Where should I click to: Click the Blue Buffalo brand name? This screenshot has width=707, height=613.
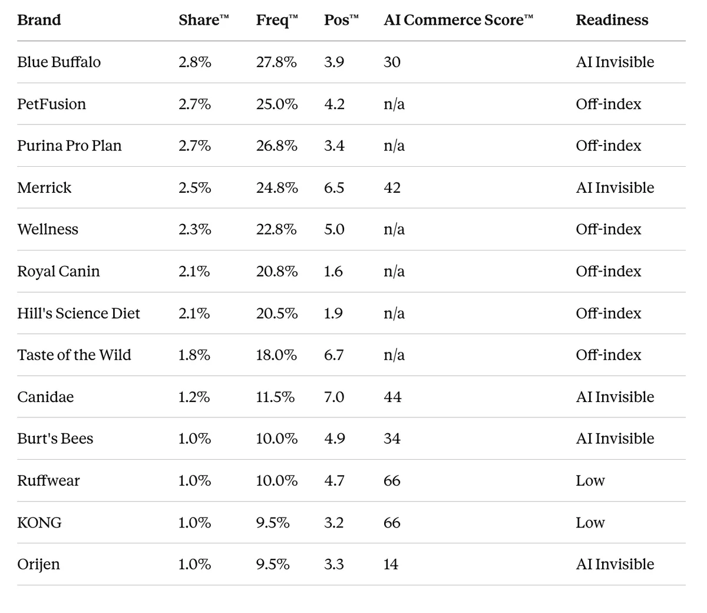coord(59,62)
